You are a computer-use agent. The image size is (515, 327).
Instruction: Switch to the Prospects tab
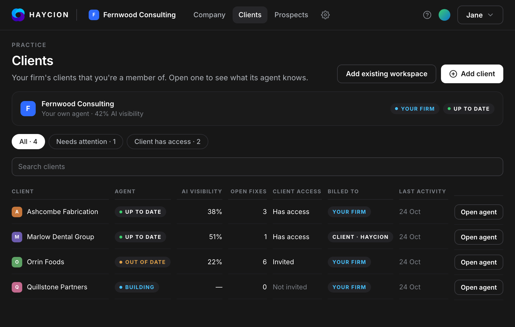291,15
